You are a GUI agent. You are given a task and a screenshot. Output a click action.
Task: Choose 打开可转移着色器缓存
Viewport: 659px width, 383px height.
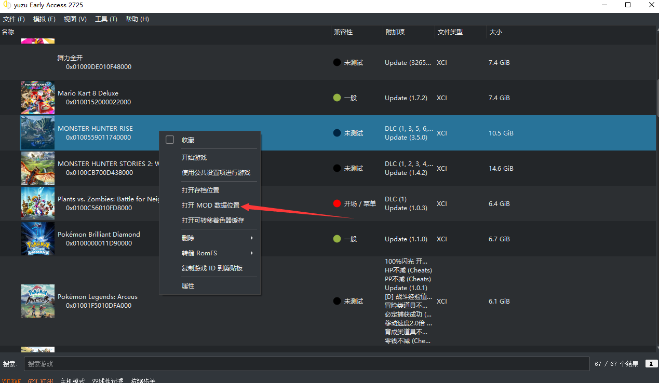(210, 220)
